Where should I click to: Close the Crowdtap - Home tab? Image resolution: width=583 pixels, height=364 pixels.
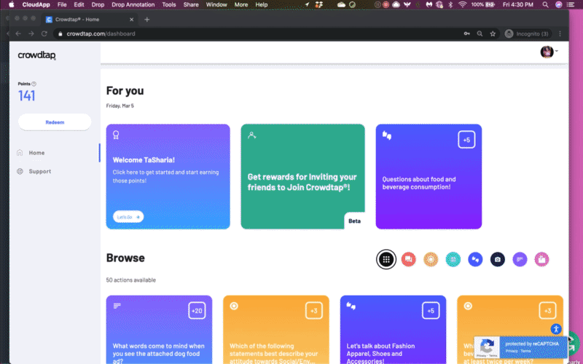click(x=132, y=20)
